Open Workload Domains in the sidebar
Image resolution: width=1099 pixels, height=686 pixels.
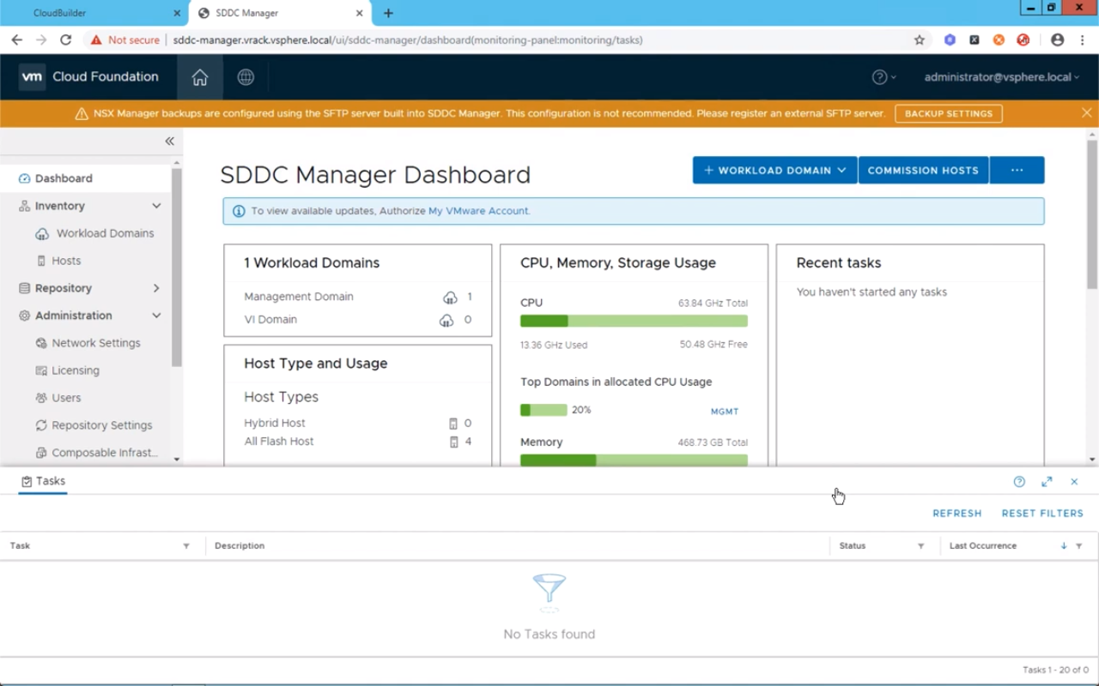pos(105,233)
